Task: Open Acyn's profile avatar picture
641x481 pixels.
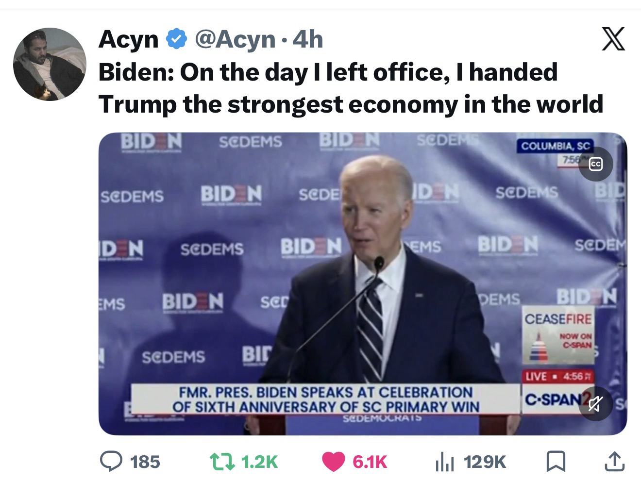Action: 50,64
